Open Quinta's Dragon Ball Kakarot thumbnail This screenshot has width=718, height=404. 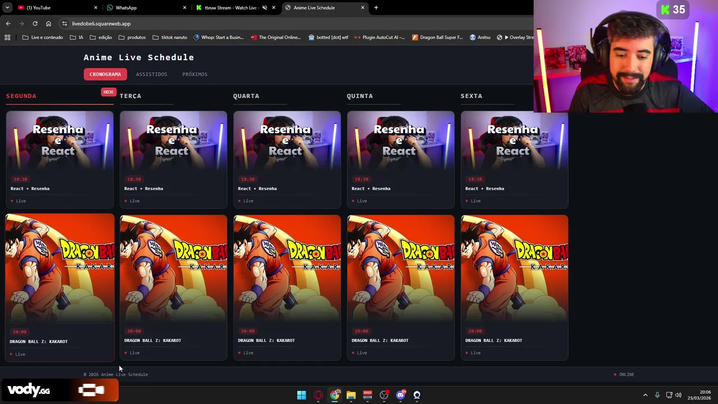(401, 268)
